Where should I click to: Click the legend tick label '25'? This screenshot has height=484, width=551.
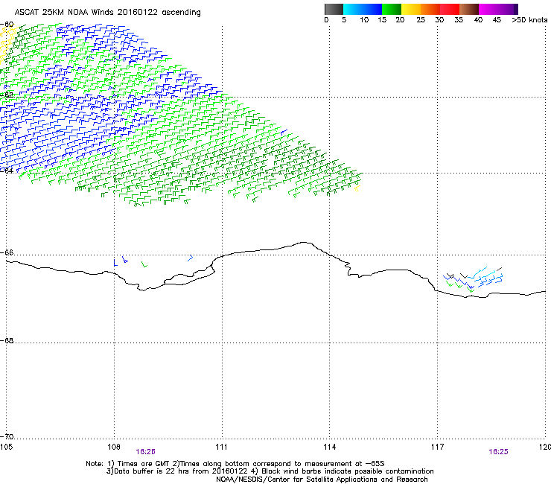click(421, 20)
